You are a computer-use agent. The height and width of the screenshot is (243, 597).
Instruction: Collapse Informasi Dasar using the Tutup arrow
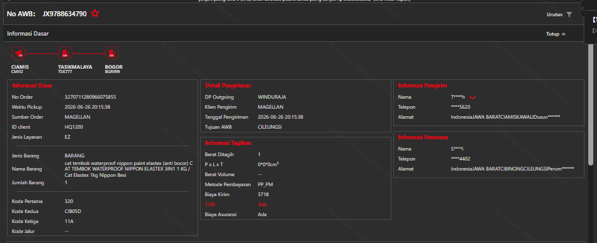[563, 34]
